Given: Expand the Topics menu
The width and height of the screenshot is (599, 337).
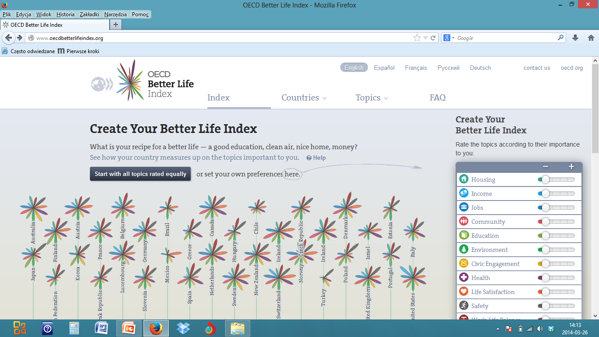Looking at the screenshot, I should (372, 97).
